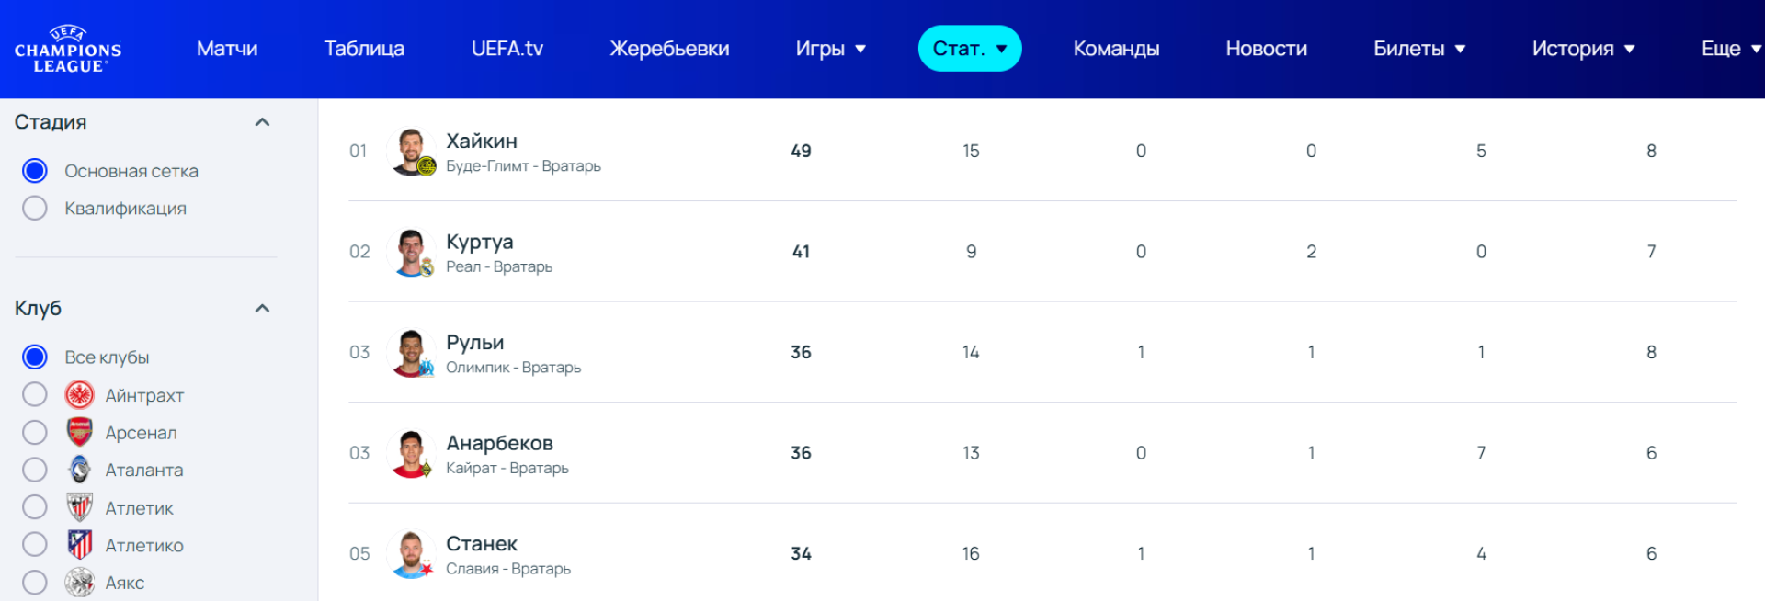Click the UEFA Champions League logo

68,50
